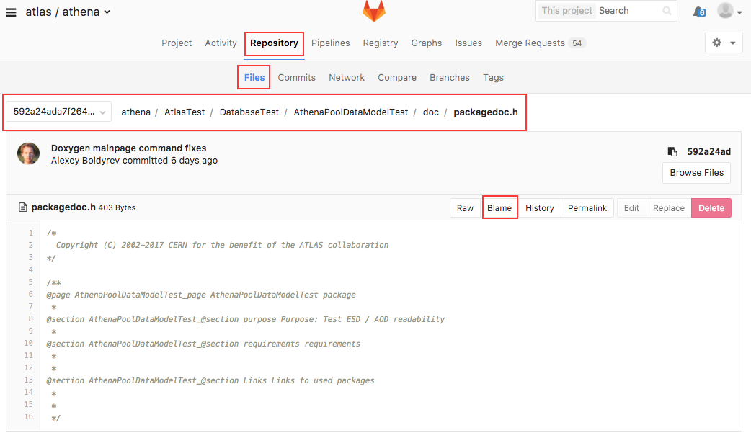Click the section requirements code line

(203, 344)
